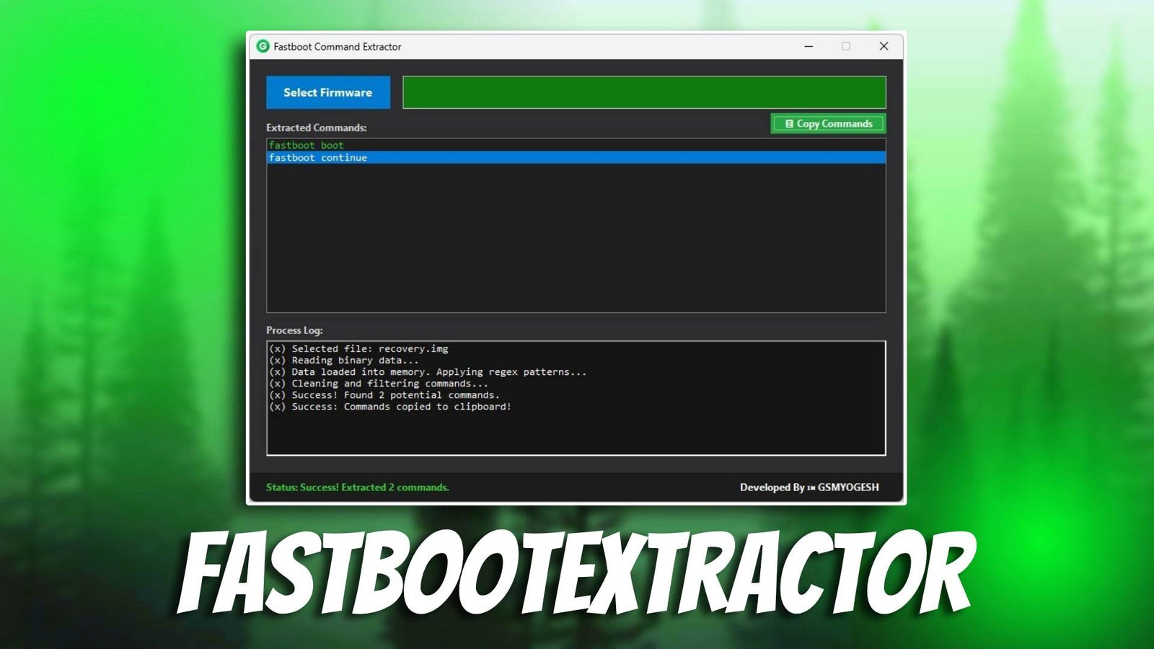Open the GSMYOGESH developer credit
The width and height of the screenshot is (1154, 649).
847,487
